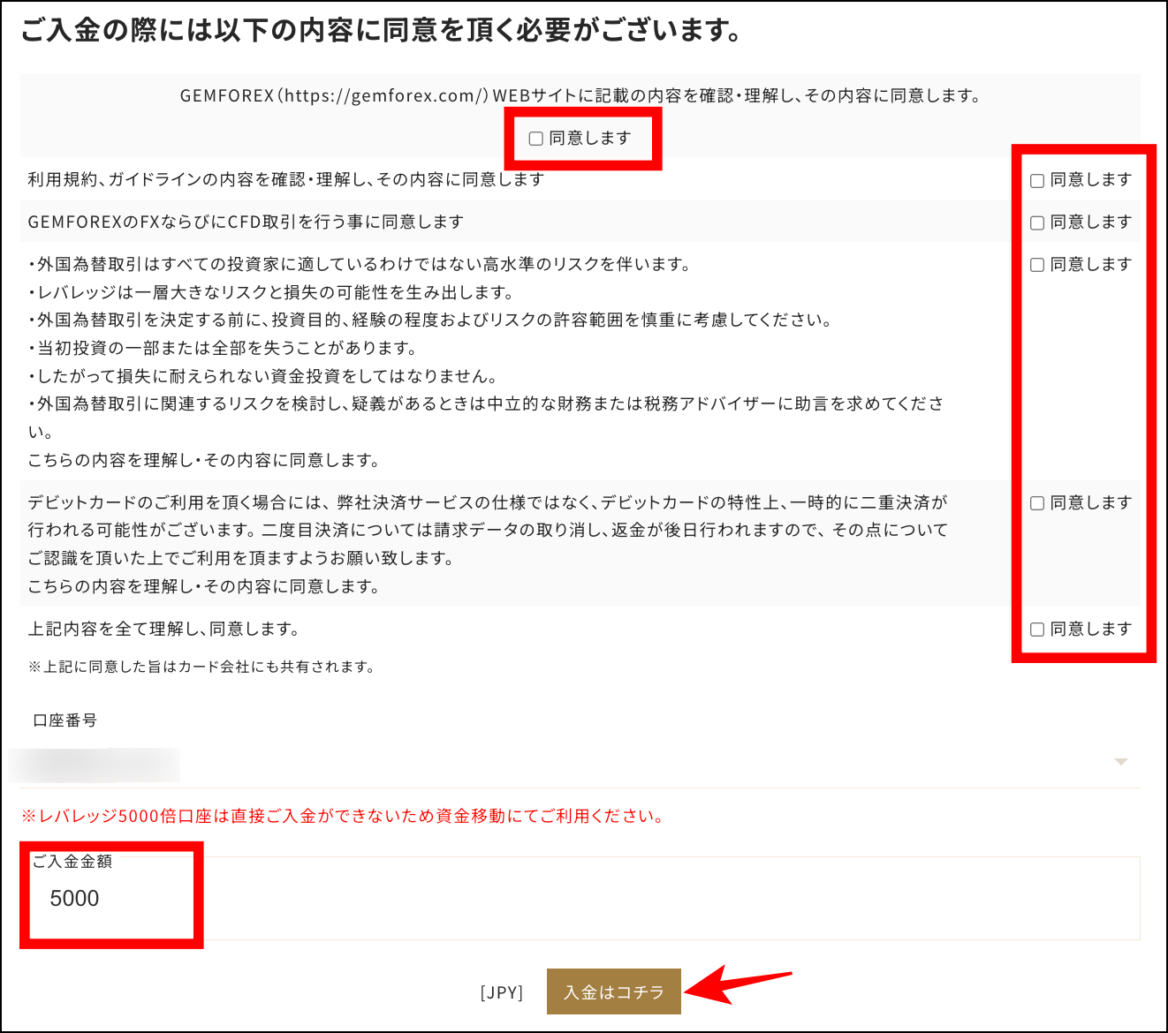Image resolution: width=1168 pixels, height=1033 pixels.
Task: Tick the 利用規約・ガイドライン consent checkbox
Action: [1036, 179]
